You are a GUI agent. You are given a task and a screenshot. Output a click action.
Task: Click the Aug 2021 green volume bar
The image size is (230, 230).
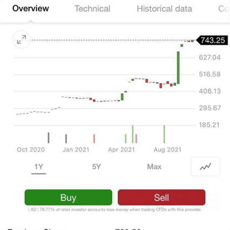tap(164, 134)
